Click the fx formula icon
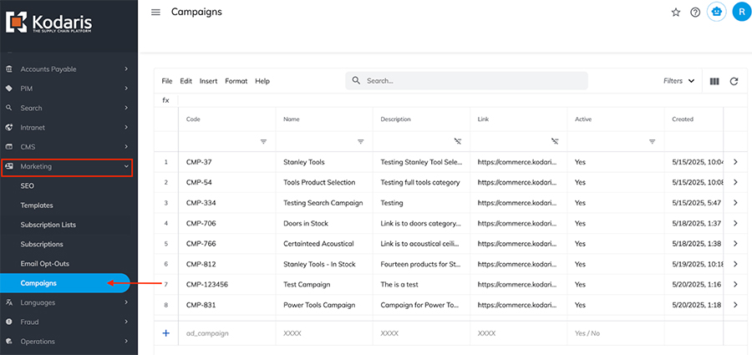This screenshot has width=752, height=355. point(166,100)
